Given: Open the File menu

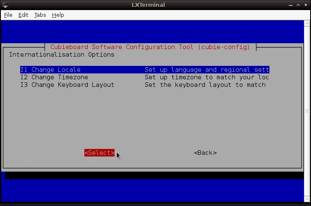Looking at the screenshot, I should coord(8,15).
